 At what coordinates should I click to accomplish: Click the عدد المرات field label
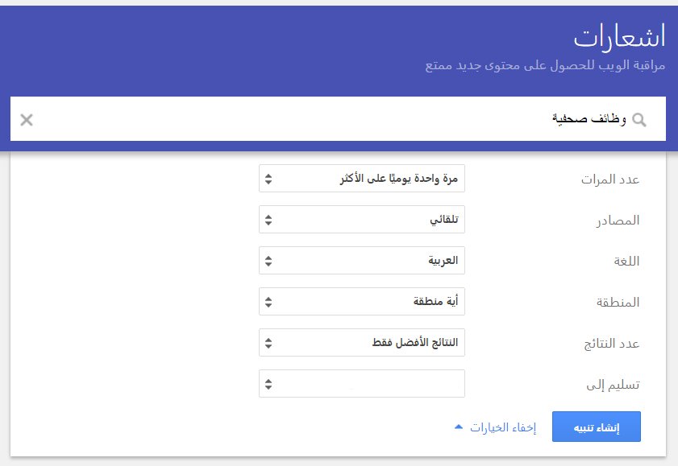pyautogui.click(x=610, y=179)
